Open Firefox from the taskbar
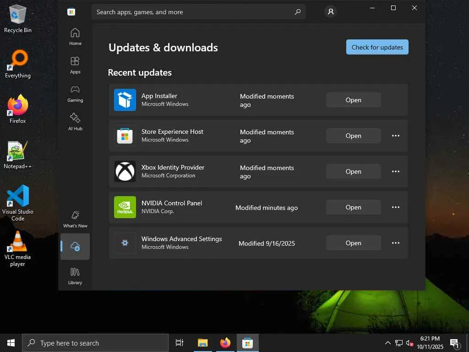469x352 pixels. [225, 343]
